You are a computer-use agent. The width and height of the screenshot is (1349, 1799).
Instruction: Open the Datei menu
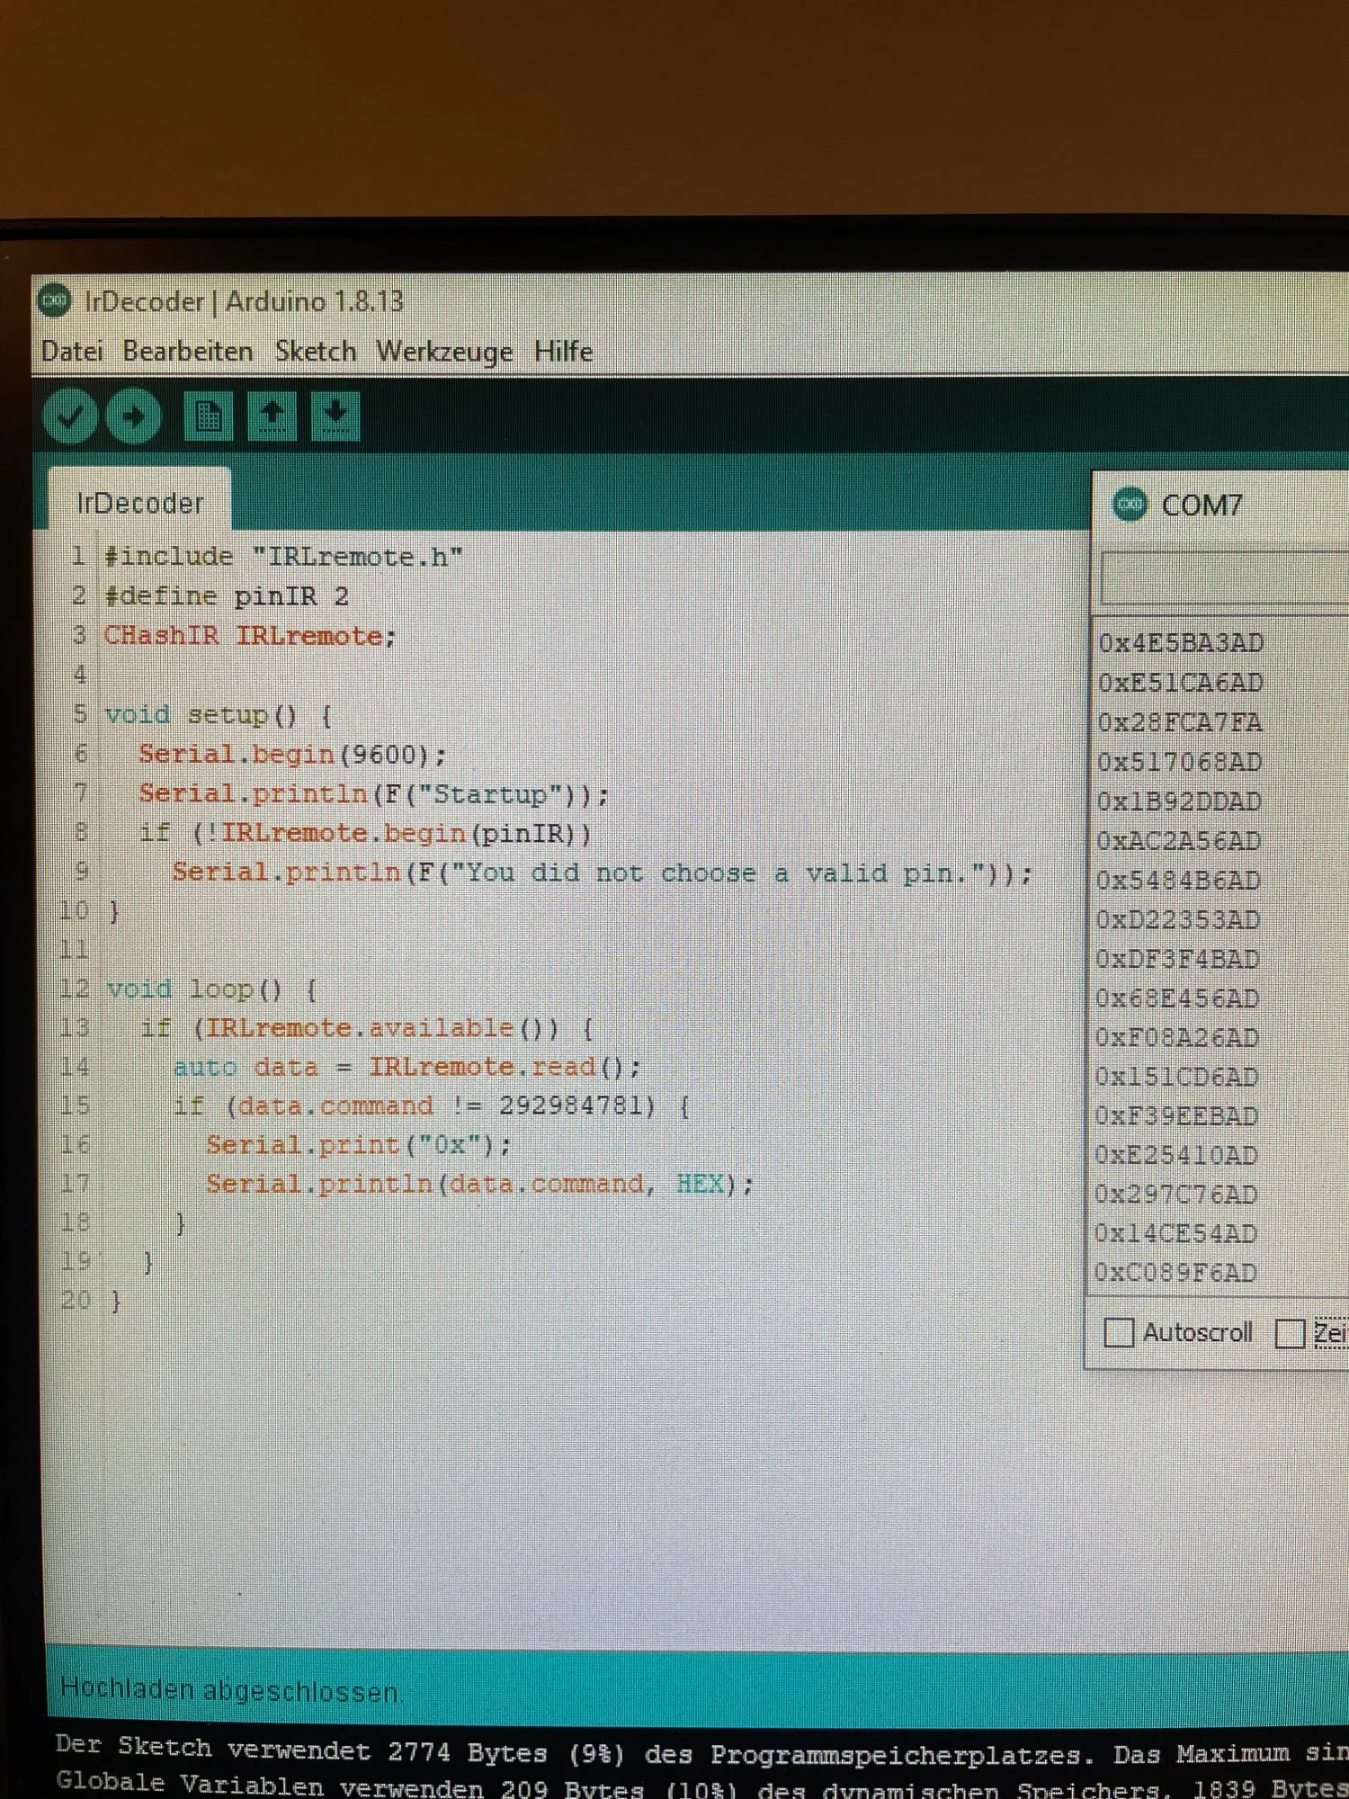(72, 351)
